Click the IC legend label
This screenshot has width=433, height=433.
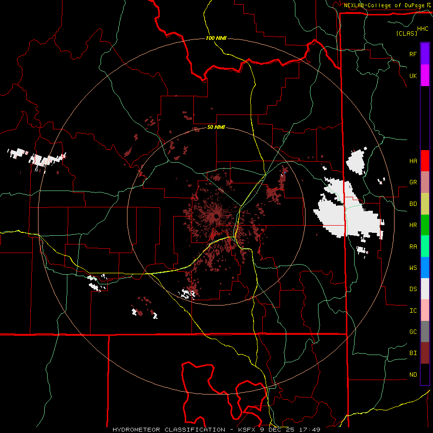point(413,310)
